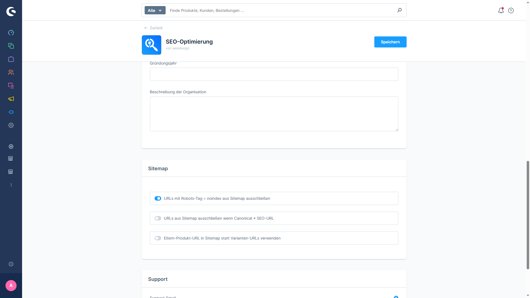Enable Eltern-Produkt-URL in Sitemap toggle

[x=158, y=238]
